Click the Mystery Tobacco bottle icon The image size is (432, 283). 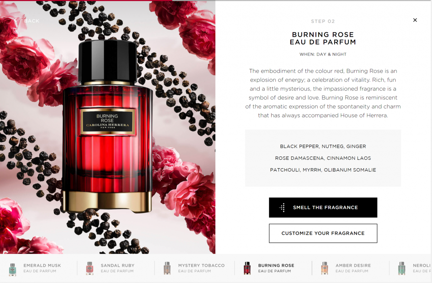pyautogui.click(x=167, y=268)
